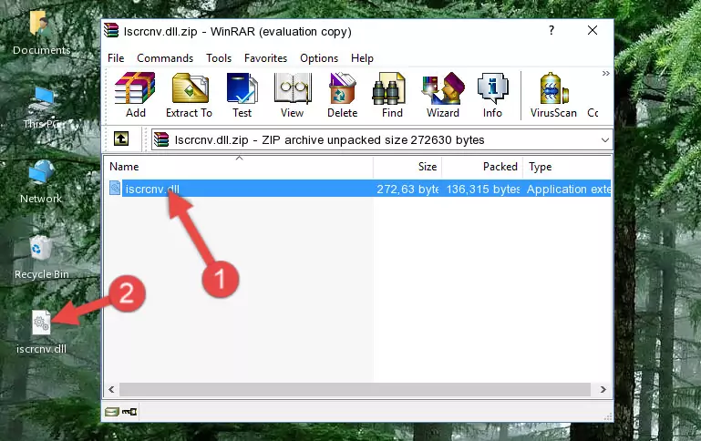Click the horizontal scrollbar track
The height and width of the screenshot is (441, 701).
355,389
